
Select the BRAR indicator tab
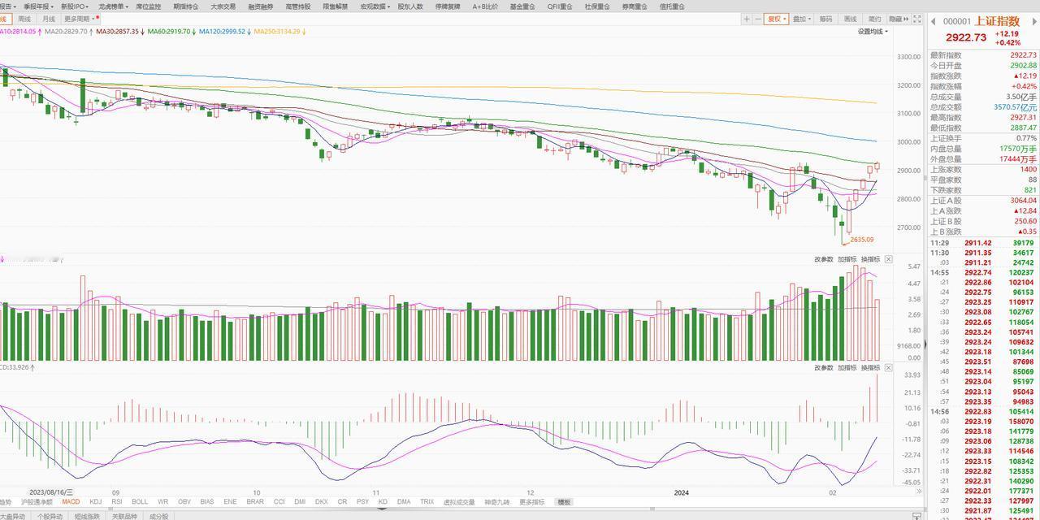click(x=255, y=502)
